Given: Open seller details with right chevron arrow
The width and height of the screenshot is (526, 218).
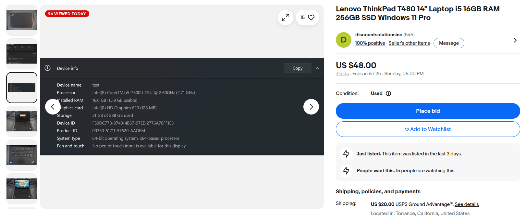Looking at the screenshot, I should [515, 40].
